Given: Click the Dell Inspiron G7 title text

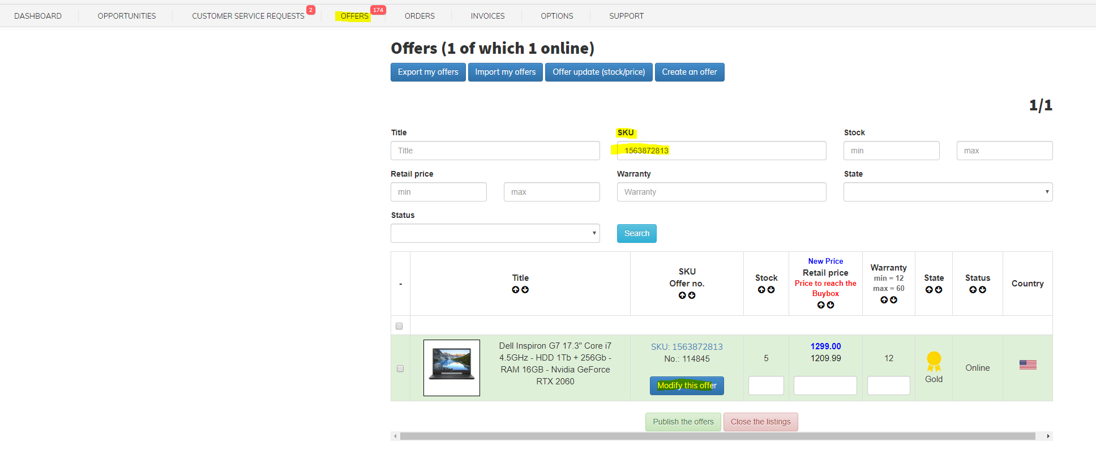Looking at the screenshot, I should 555,363.
